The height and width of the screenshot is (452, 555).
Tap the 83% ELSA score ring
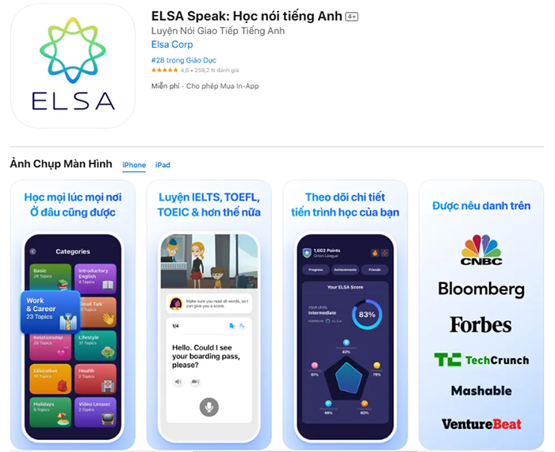pos(366,314)
